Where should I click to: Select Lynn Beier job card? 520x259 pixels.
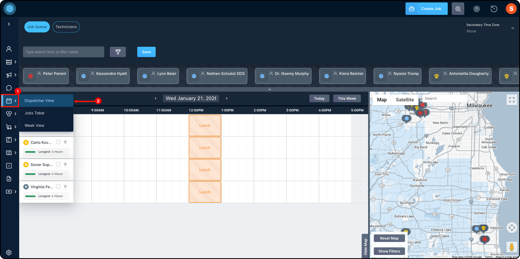(158, 76)
